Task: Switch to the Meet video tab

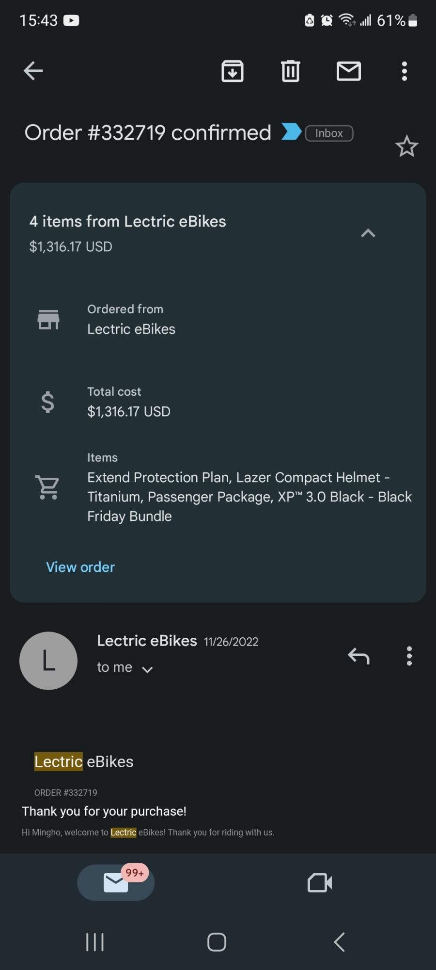Action: (320, 883)
